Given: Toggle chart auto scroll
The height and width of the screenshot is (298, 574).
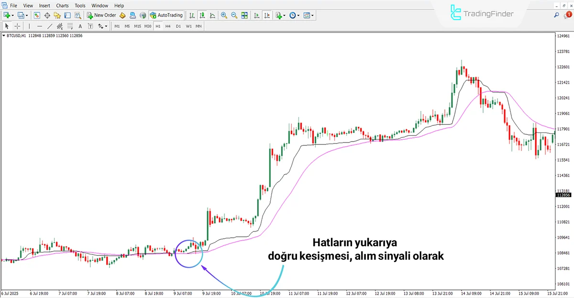Looking at the screenshot, I should click(x=257, y=15).
